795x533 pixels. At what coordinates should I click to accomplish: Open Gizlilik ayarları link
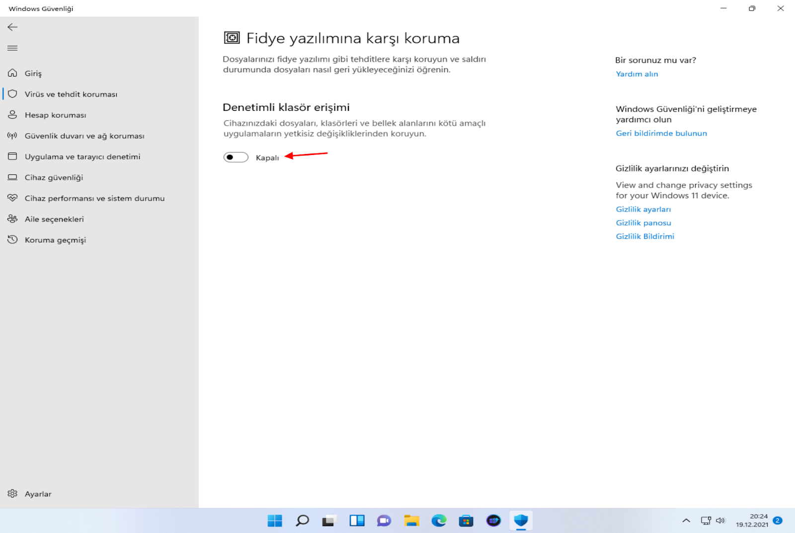pos(643,209)
